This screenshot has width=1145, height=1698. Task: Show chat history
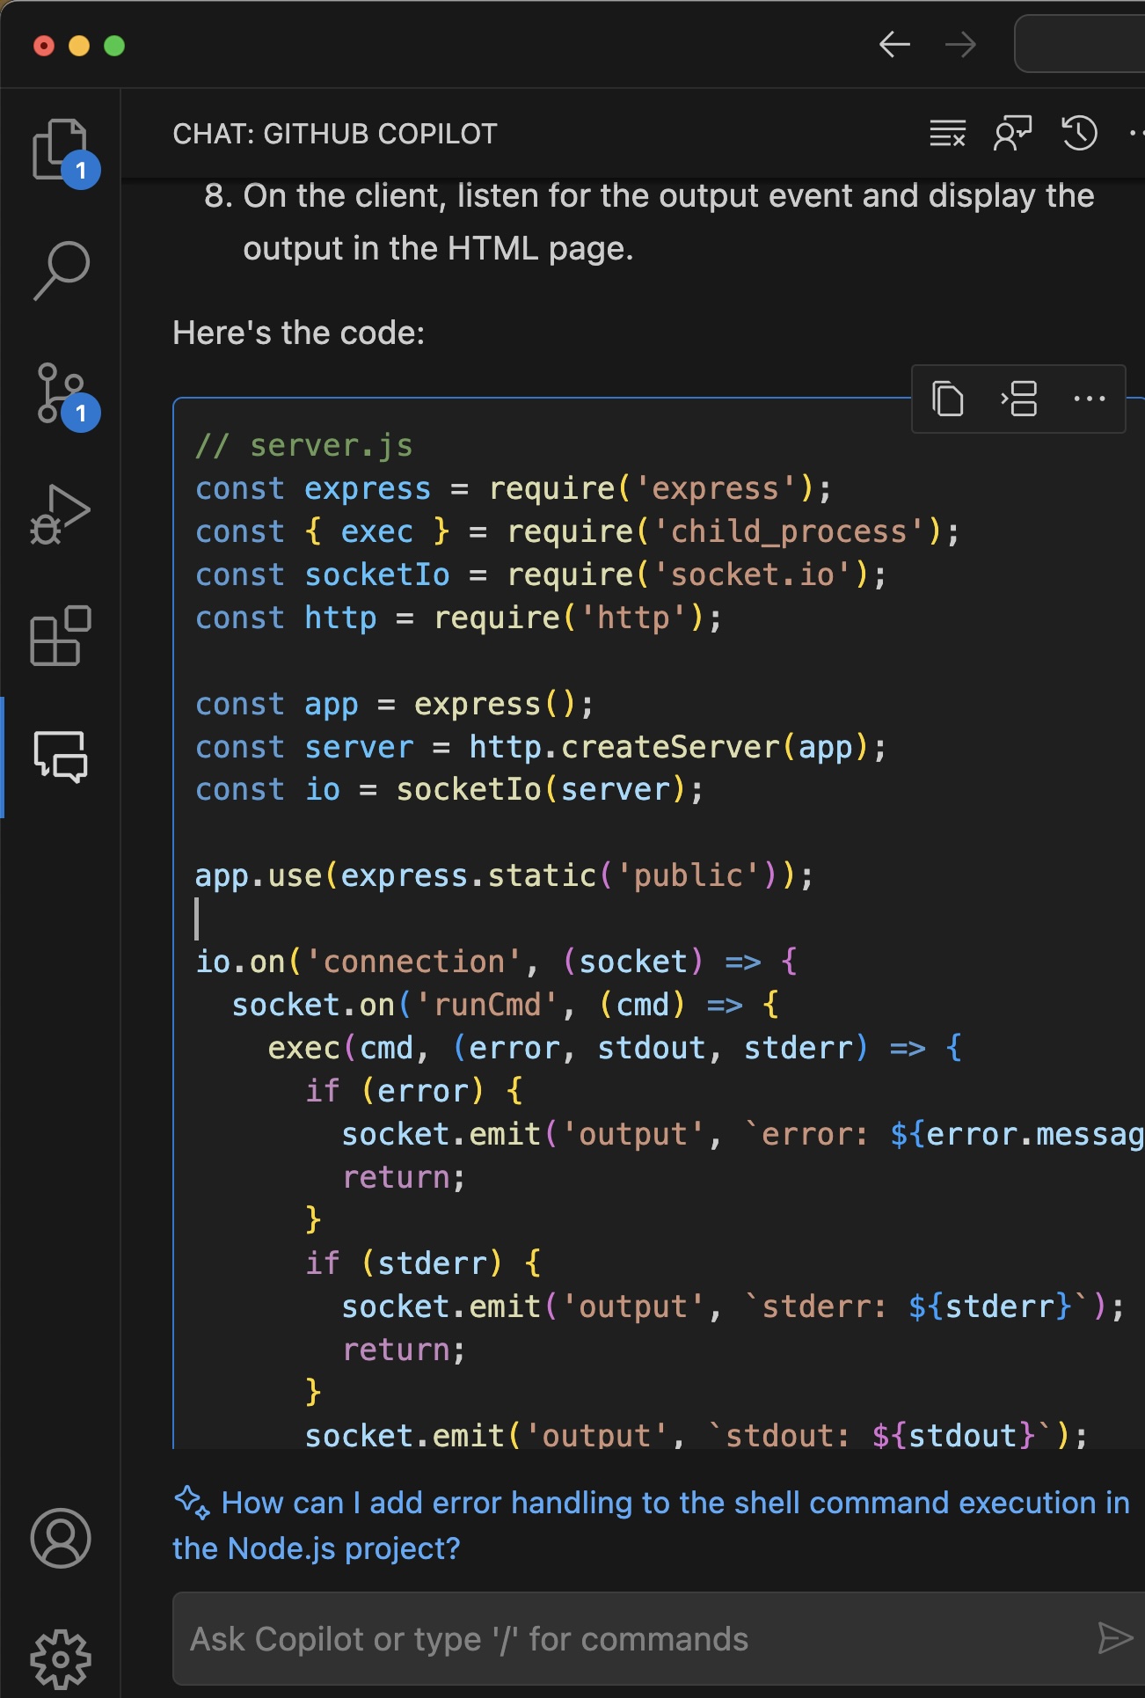1079,134
